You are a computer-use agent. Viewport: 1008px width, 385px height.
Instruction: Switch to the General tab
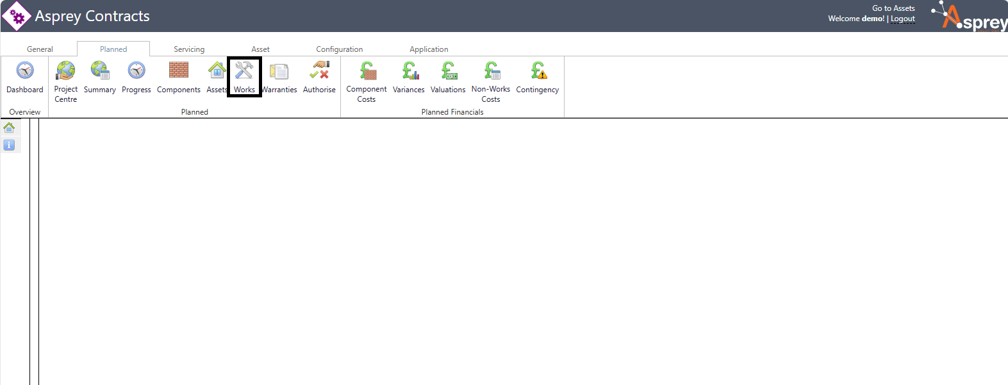pyautogui.click(x=40, y=49)
